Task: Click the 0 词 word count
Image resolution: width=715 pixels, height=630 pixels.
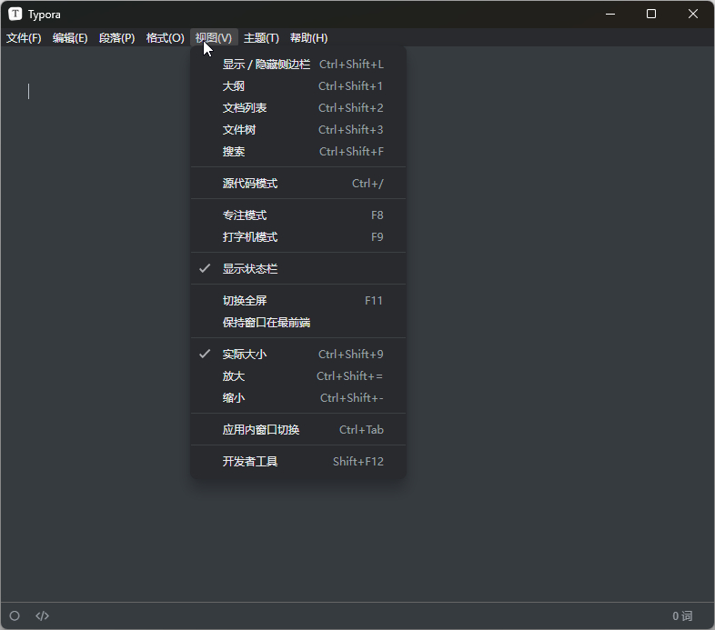Action: tap(682, 616)
